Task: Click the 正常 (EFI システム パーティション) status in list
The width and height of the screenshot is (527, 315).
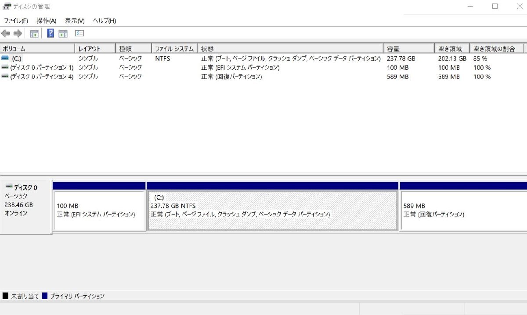Action: tap(240, 68)
